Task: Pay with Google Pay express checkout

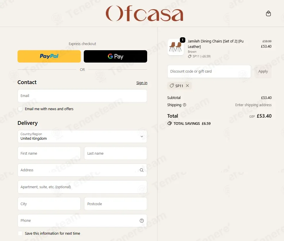Action: [115, 56]
